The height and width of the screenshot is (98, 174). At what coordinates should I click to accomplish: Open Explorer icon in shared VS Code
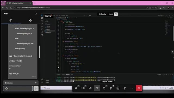(42, 18)
